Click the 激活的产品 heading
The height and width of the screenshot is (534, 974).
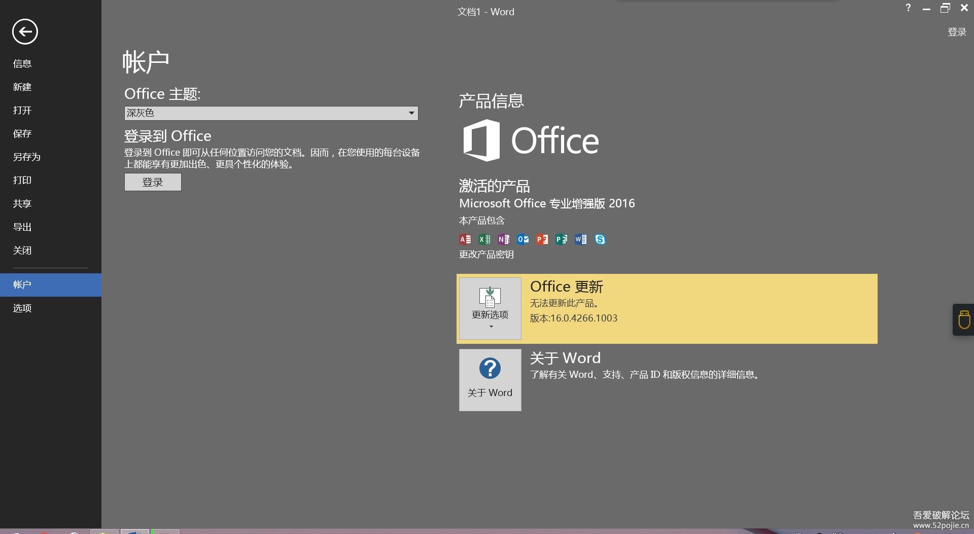(x=494, y=186)
